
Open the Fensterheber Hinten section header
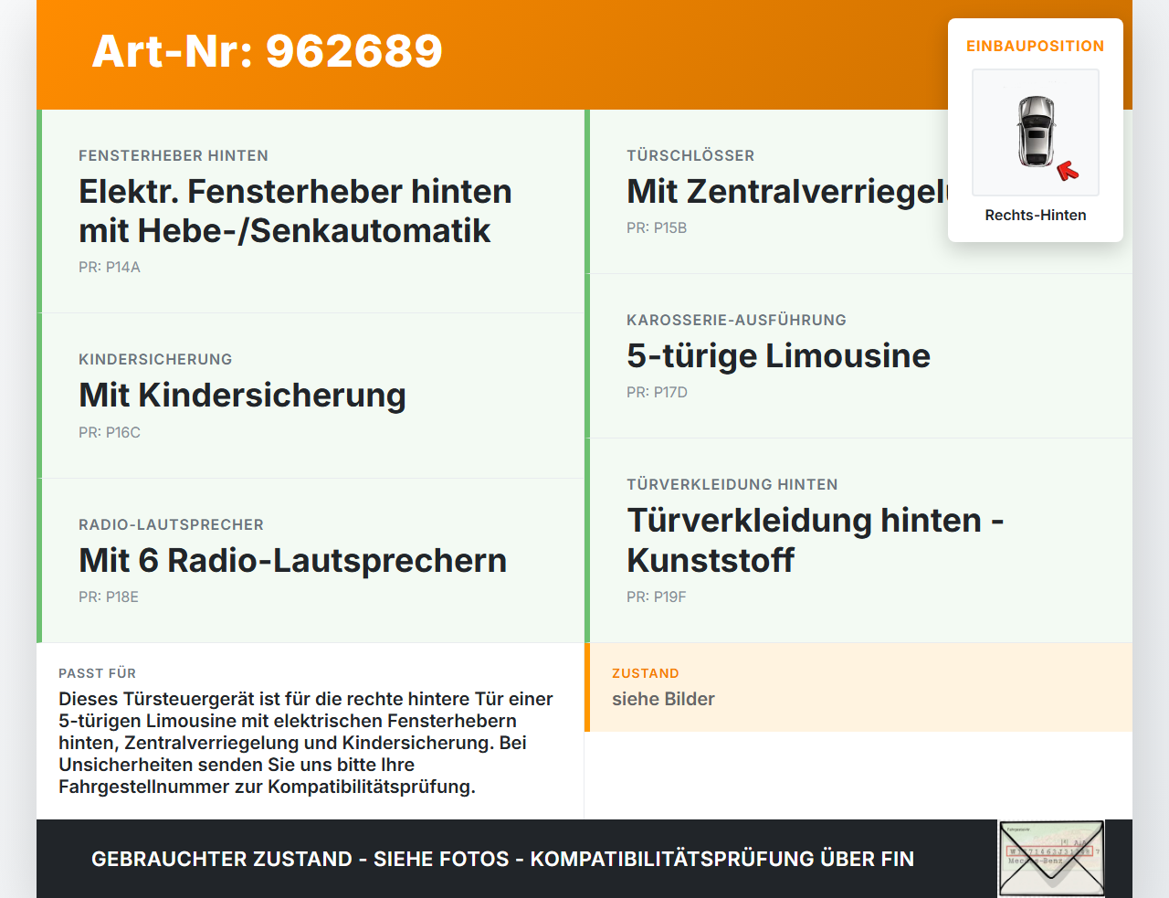tap(174, 155)
